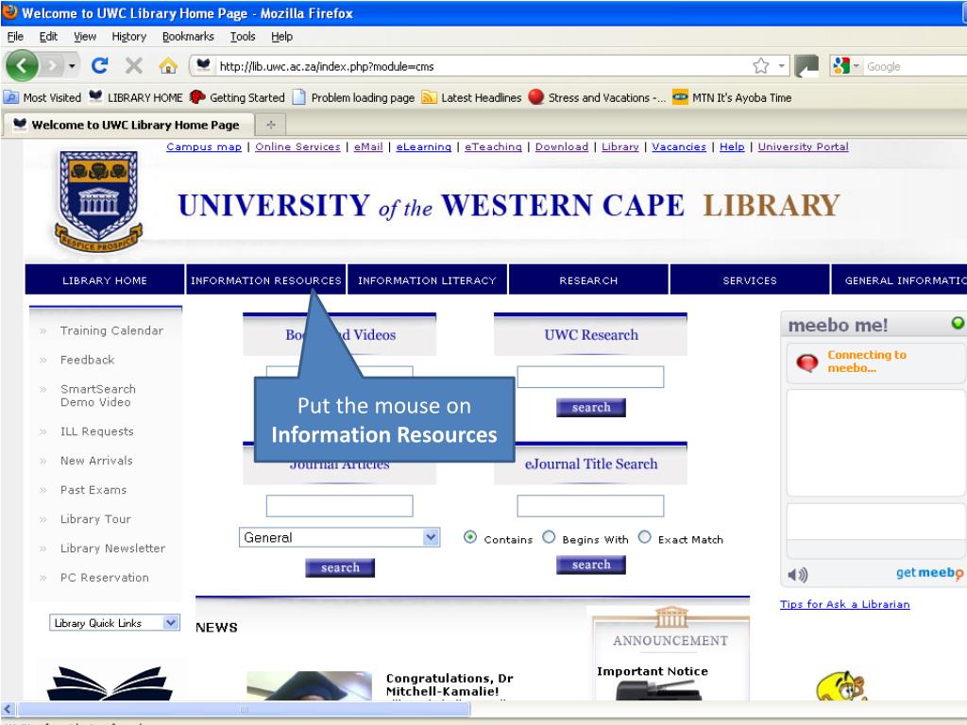Image resolution: width=967 pixels, height=725 pixels.
Task: Open the Past Exams sidebar link
Action: coord(93,490)
